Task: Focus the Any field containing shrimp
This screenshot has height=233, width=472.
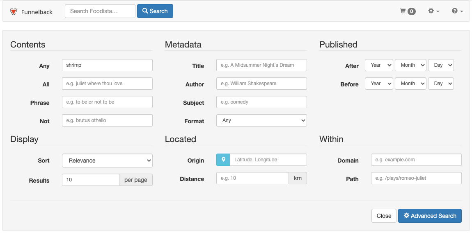Action: pyautogui.click(x=107, y=65)
